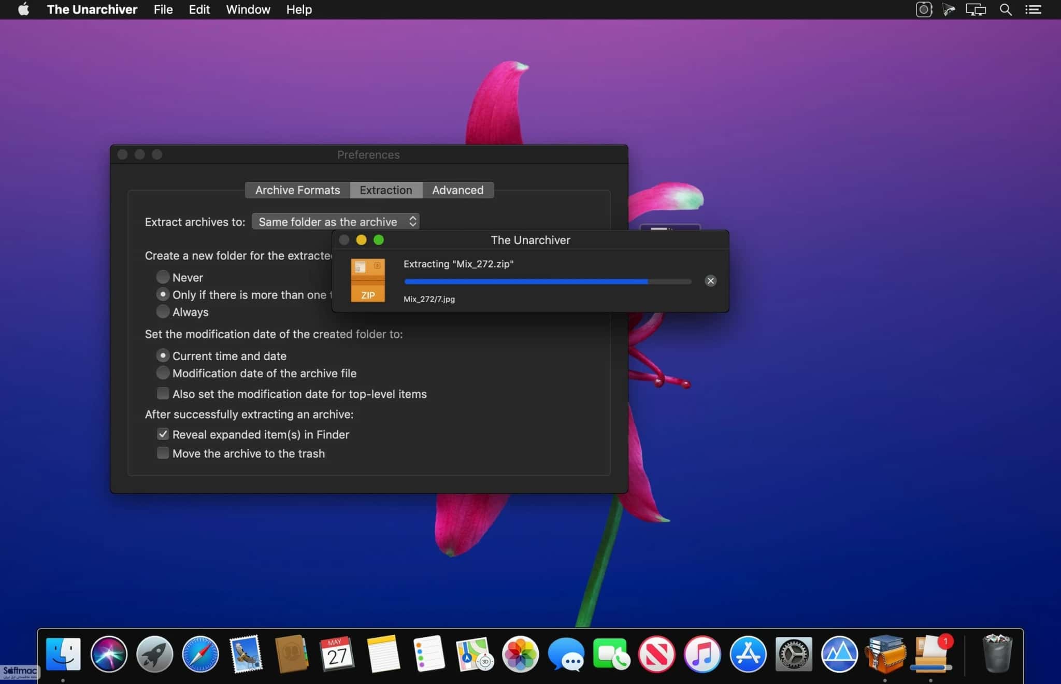
Task: Open the File menu
Action: coord(163,9)
